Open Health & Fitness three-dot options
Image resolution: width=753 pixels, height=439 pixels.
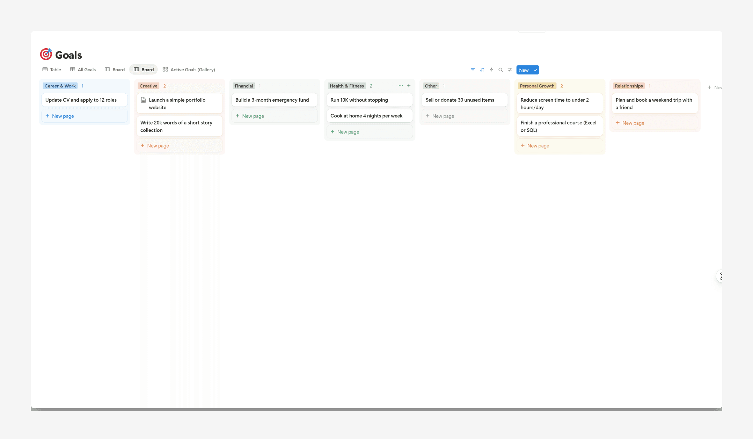coord(401,86)
